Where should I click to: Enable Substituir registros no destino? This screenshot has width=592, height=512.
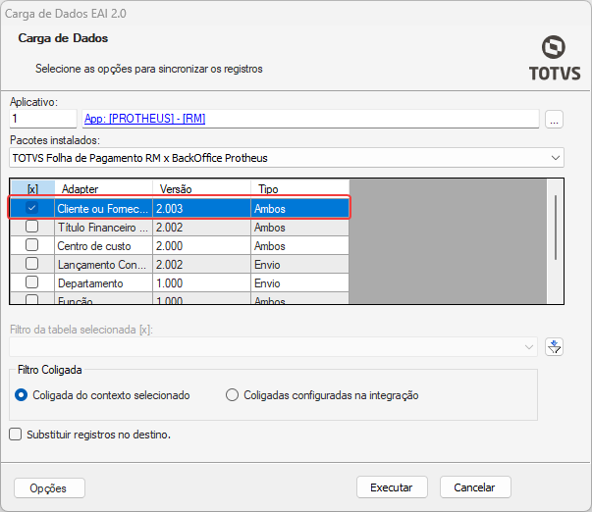[16, 435]
